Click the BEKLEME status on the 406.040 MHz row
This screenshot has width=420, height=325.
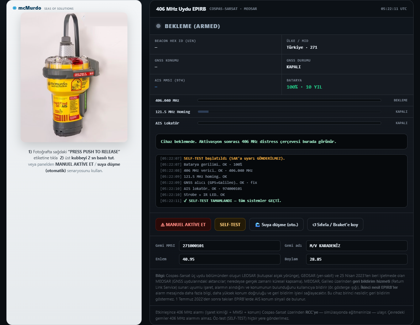click(x=400, y=100)
